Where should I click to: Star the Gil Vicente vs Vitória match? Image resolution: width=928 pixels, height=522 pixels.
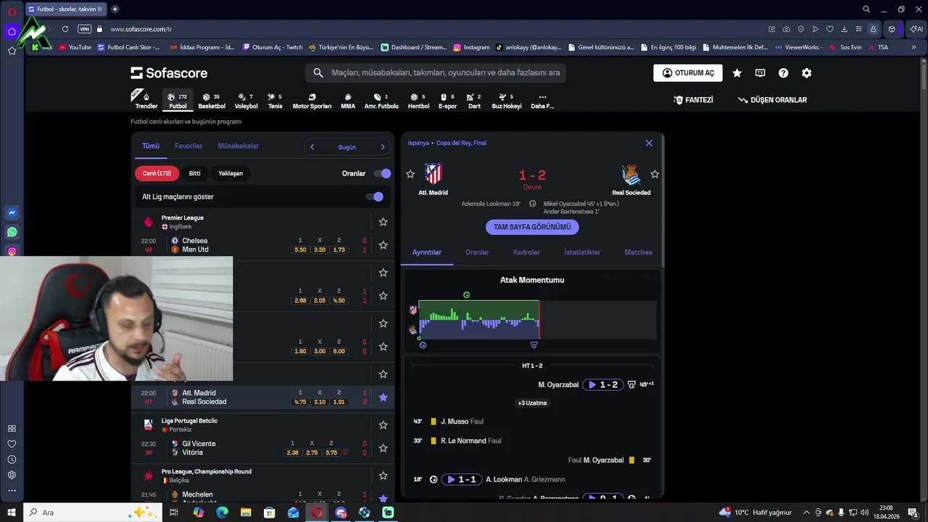[383, 448]
